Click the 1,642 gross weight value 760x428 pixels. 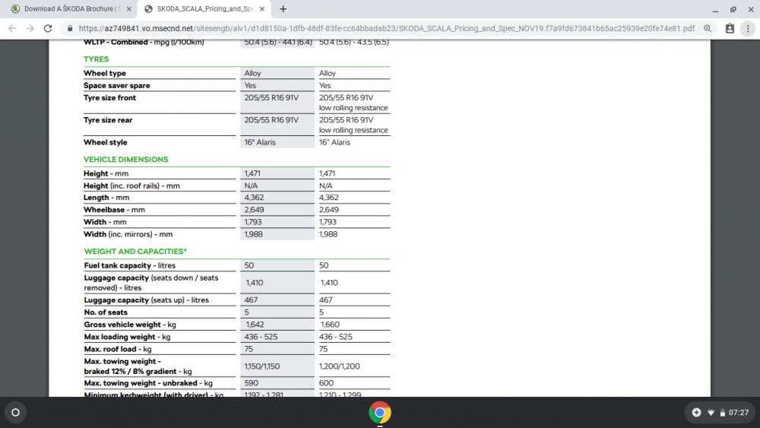(255, 325)
